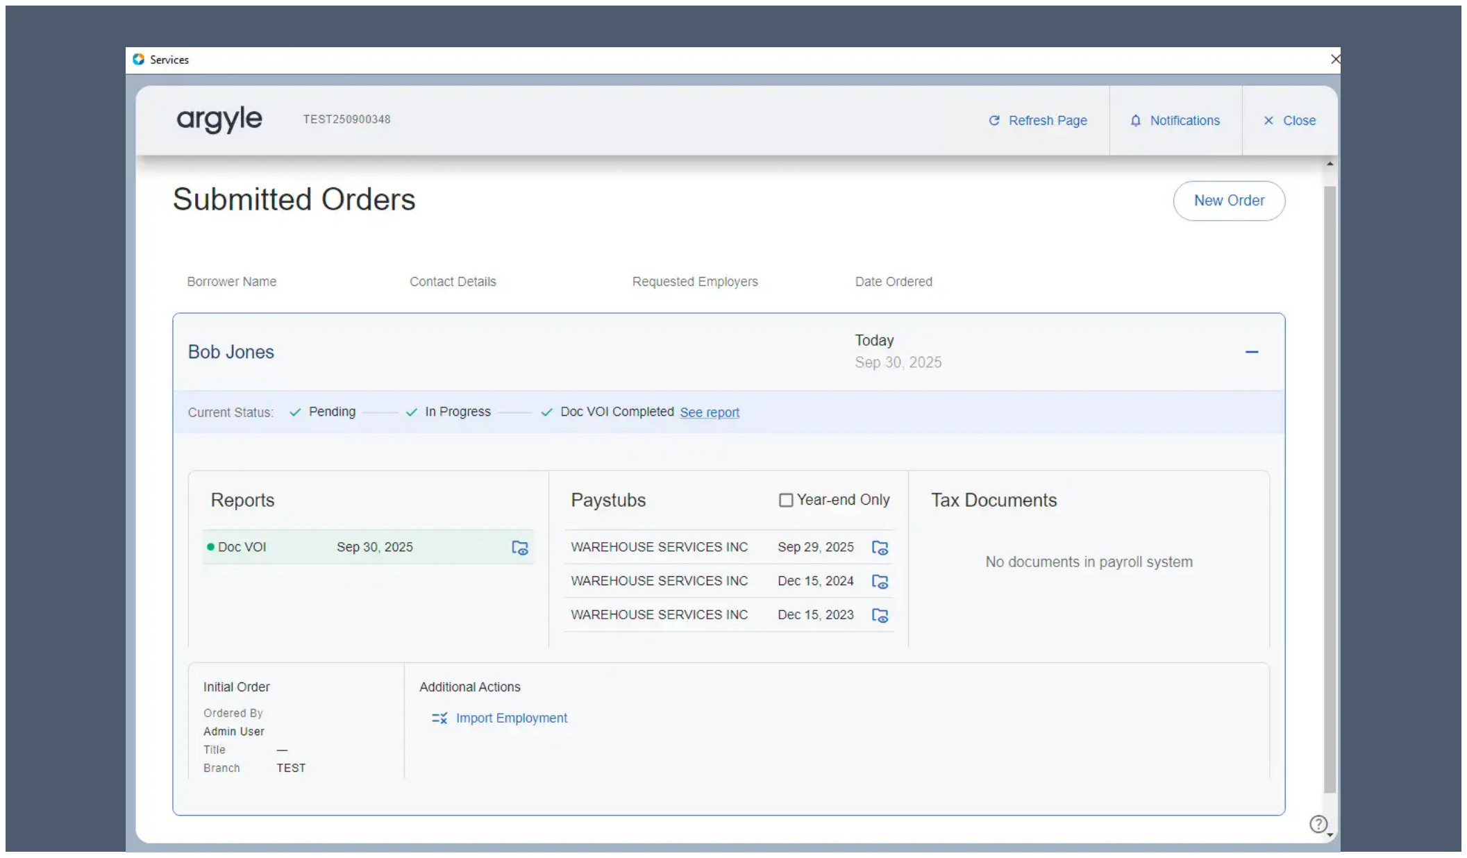Click the Notifications bell icon
Screen dimensions: 1467x858
(1136, 120)
